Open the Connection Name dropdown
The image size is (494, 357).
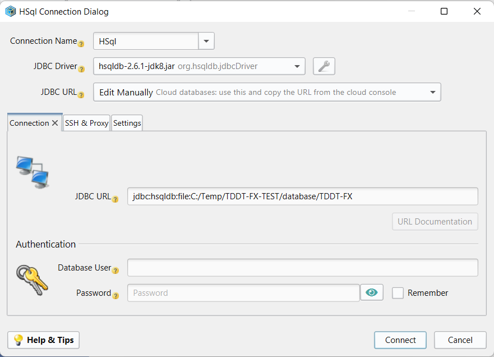pos(206,41)
